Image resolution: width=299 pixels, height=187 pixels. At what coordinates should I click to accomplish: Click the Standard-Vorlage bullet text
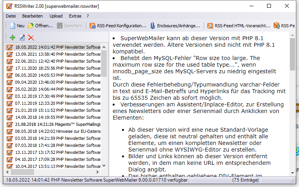point(198,139)
